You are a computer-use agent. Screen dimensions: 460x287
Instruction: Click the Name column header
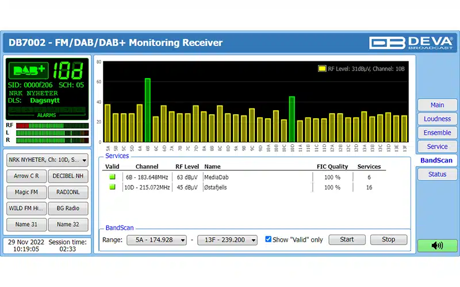tap(212, 166)
